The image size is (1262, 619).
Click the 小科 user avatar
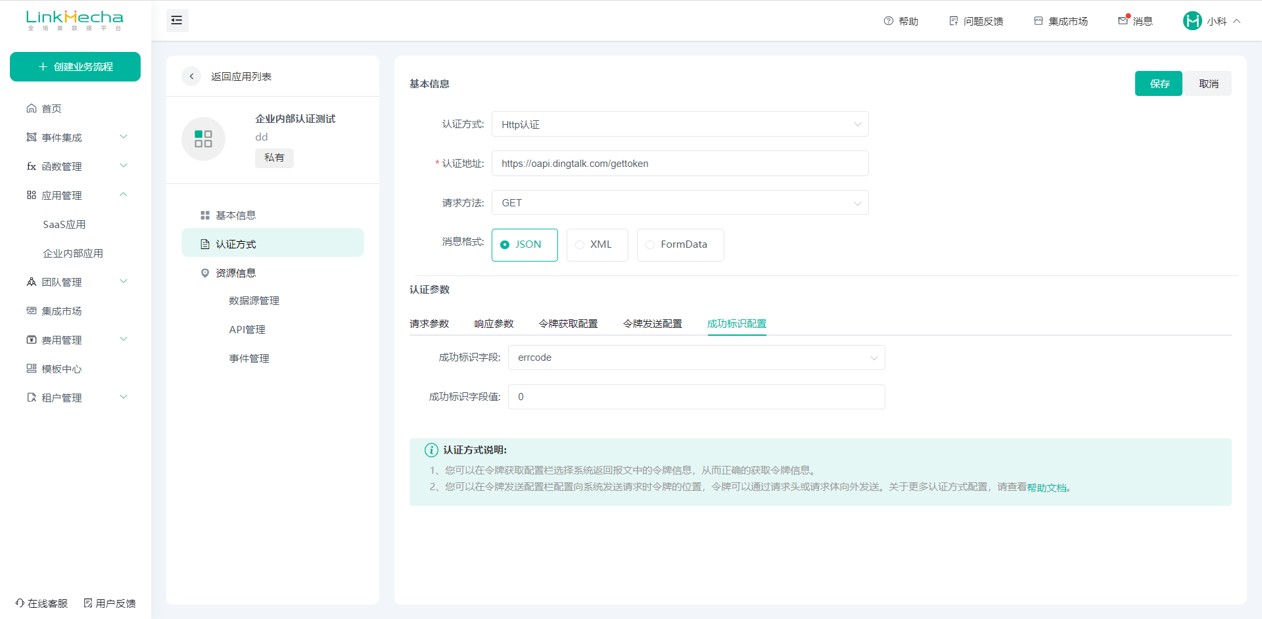pyautogui.click(x=1192, y=21)
